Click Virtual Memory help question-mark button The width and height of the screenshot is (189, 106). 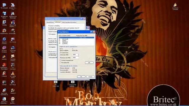91,32
